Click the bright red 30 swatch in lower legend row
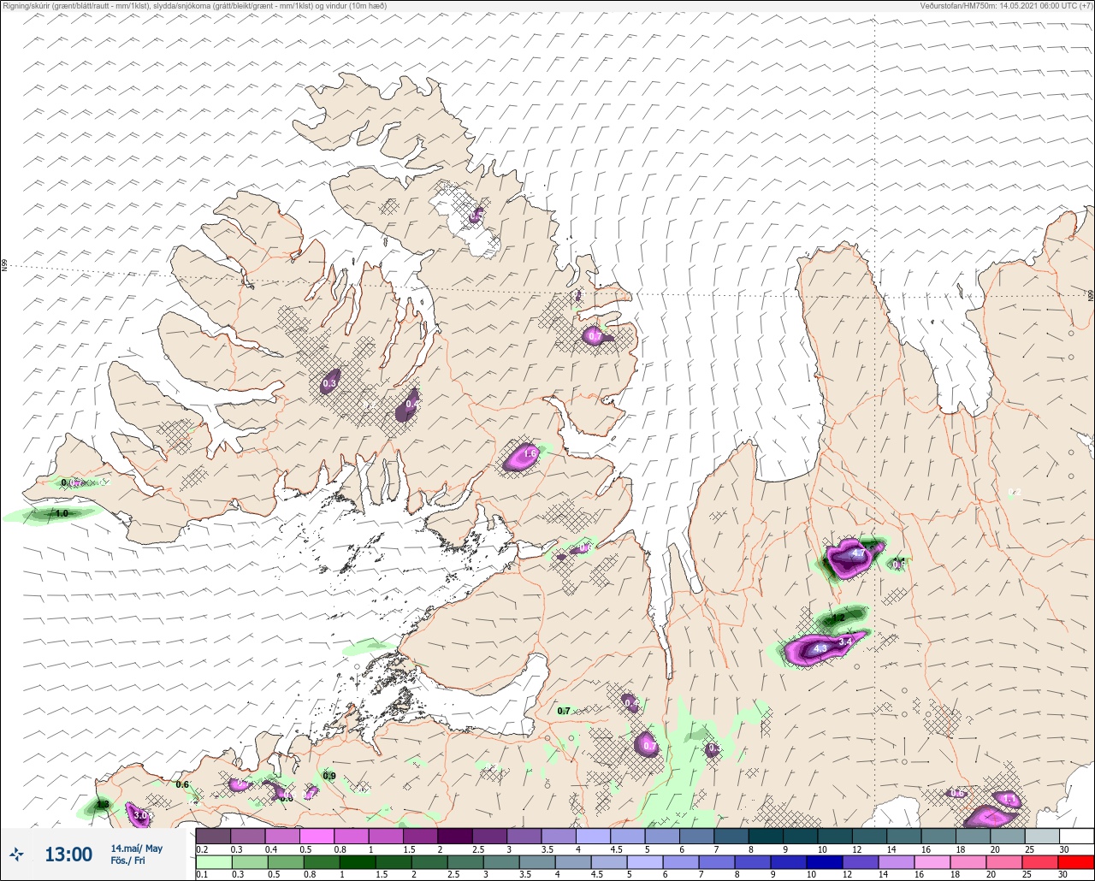1095x881 pixels. point(1076,862)
